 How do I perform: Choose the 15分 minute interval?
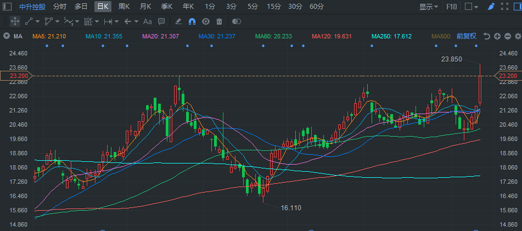[274, 7]
